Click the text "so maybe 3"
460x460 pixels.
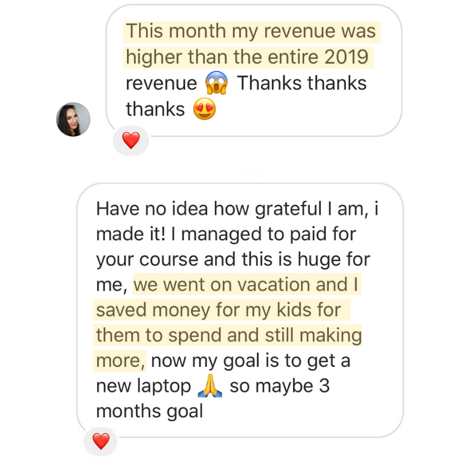(x=279, y=386)
